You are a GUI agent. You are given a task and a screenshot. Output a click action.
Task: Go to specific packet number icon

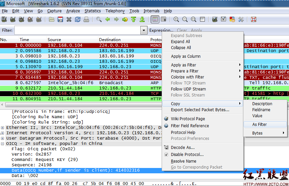(125, 19)
